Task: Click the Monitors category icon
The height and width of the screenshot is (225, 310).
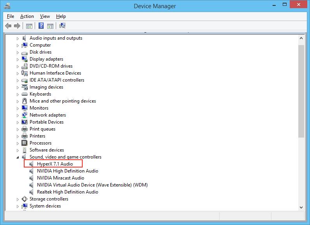Action: point(25,108)
